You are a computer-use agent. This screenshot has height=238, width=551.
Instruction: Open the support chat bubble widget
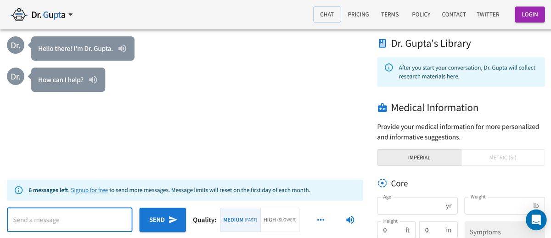click(535, 220)
